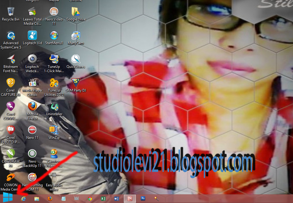
Task: Select the StartMenu8 desktop icon
Action: tap(54, 38)
